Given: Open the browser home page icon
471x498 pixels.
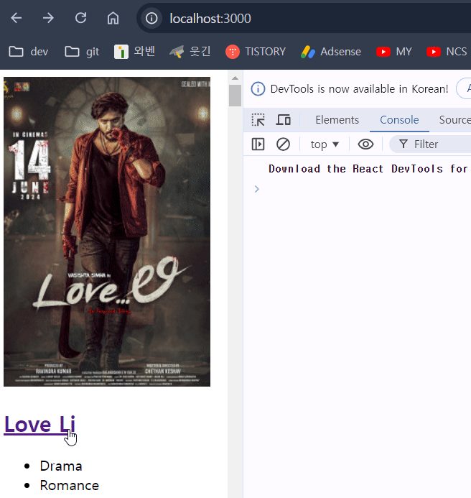Looking at the screenshot, I should tap(113, 18).
